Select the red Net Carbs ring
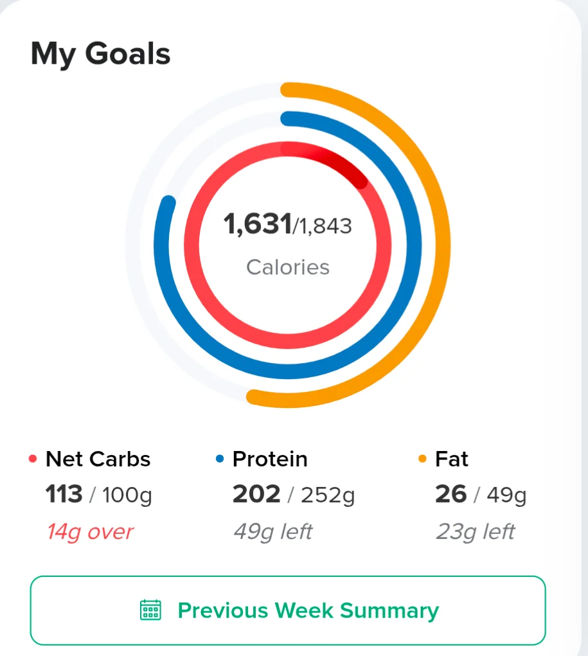Screen dimensions: 588x656 [192, 245]
